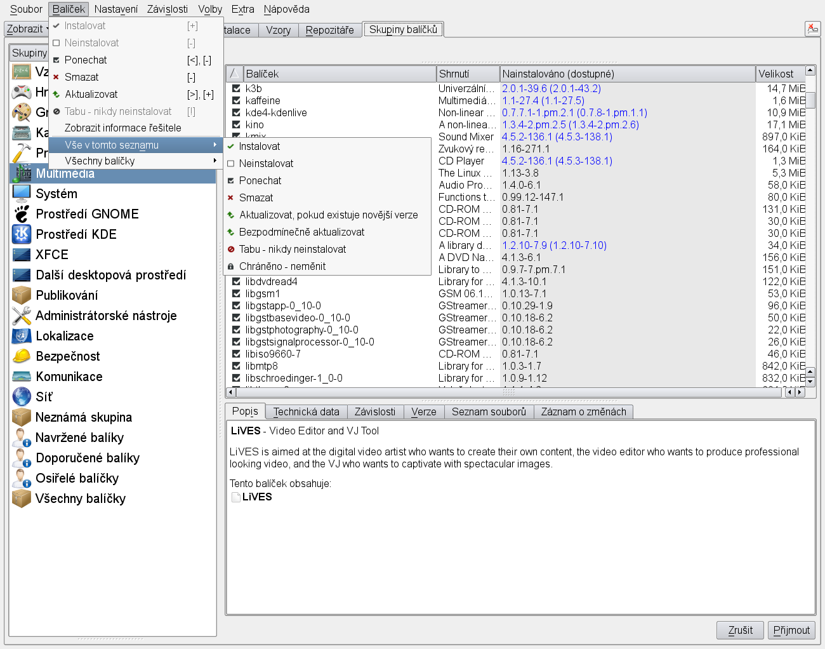Choose Instalovat in the submenu
This screenshot has width=825, height=649.
(327, 146)
